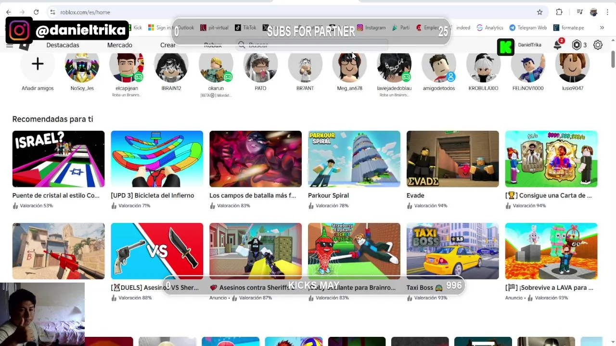Image resolution: width=616 pixels, height=346 pixels.
Task: Open NoSoy_Jes friend avatar
Action: point(82,66)
